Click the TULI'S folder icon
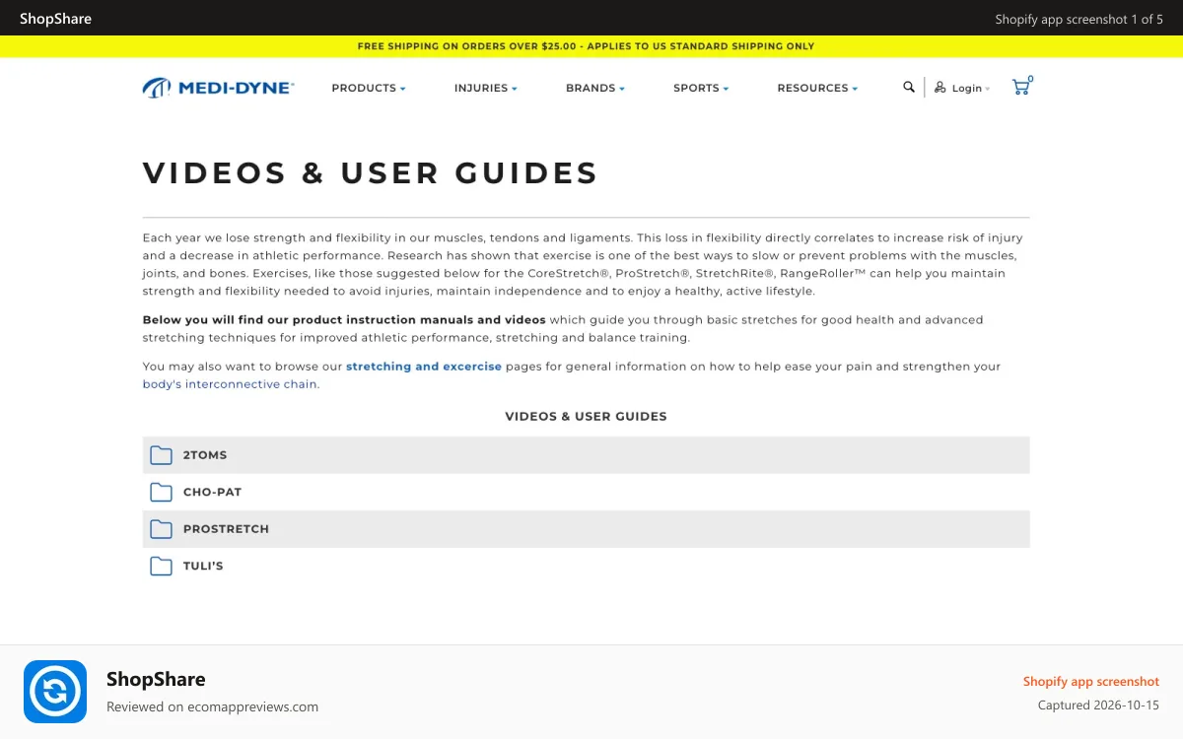1183x739 pixels. pos(161,566)
